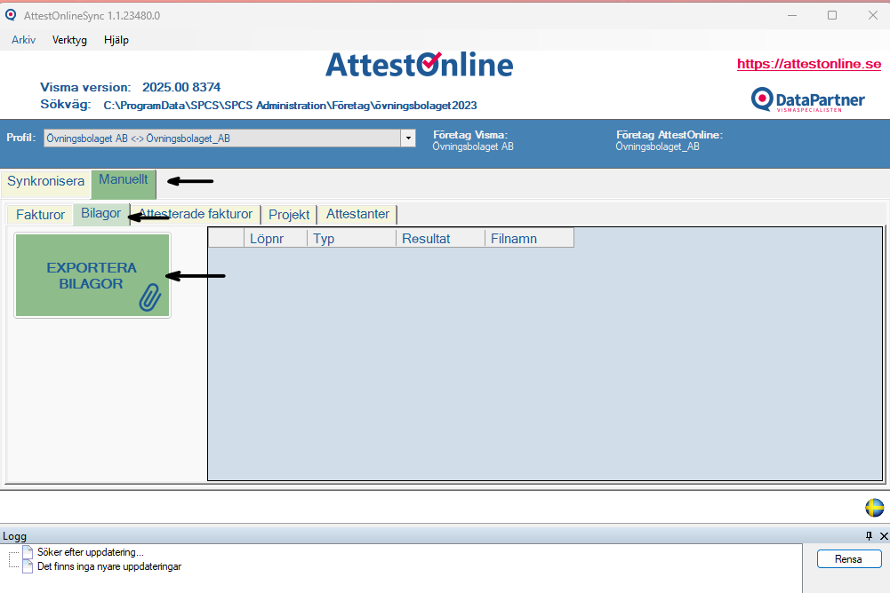Open the https://attestonline.se link

tap(809, 64)
